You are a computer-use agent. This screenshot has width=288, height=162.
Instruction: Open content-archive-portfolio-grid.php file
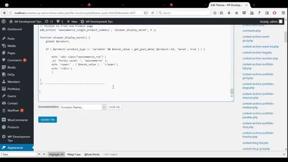point(258,76)
